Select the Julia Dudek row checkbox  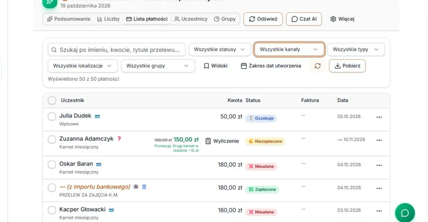point(52,117)
